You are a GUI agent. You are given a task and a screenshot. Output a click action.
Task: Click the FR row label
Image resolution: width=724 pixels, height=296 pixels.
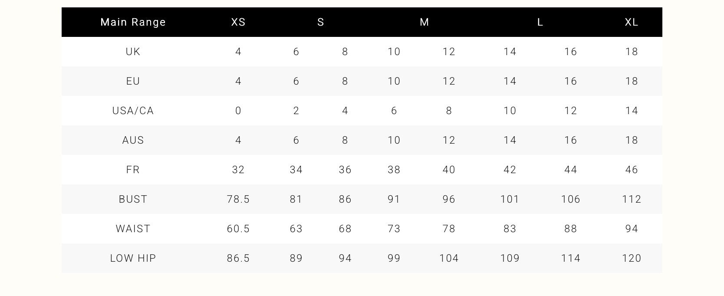pos(133,170)
